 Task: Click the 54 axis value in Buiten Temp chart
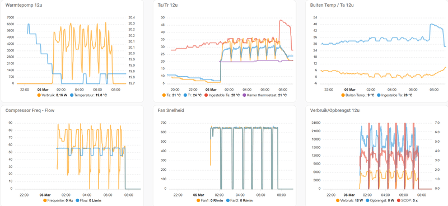(x=315, y=18)
